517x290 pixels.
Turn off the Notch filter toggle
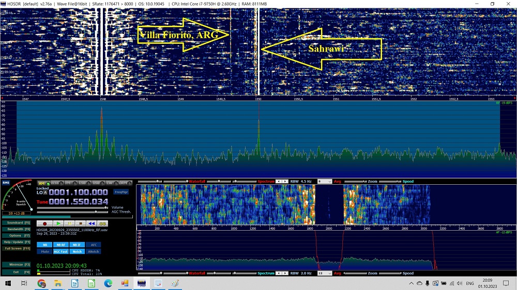[77, 251]
